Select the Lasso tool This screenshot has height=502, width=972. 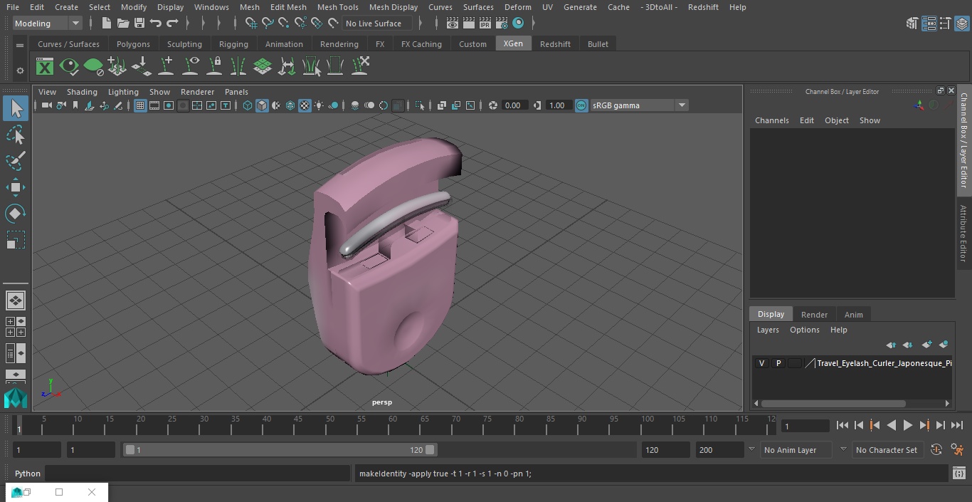click(x=16, y=135)
